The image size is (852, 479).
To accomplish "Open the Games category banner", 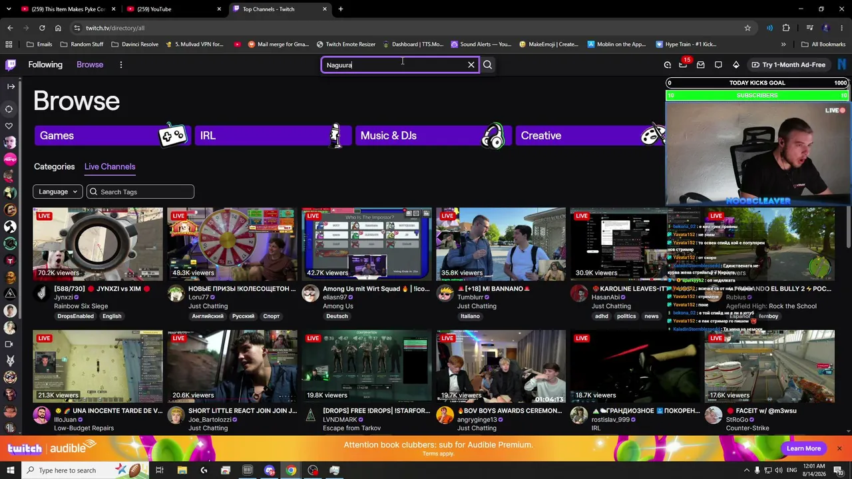I will (112, 136).
